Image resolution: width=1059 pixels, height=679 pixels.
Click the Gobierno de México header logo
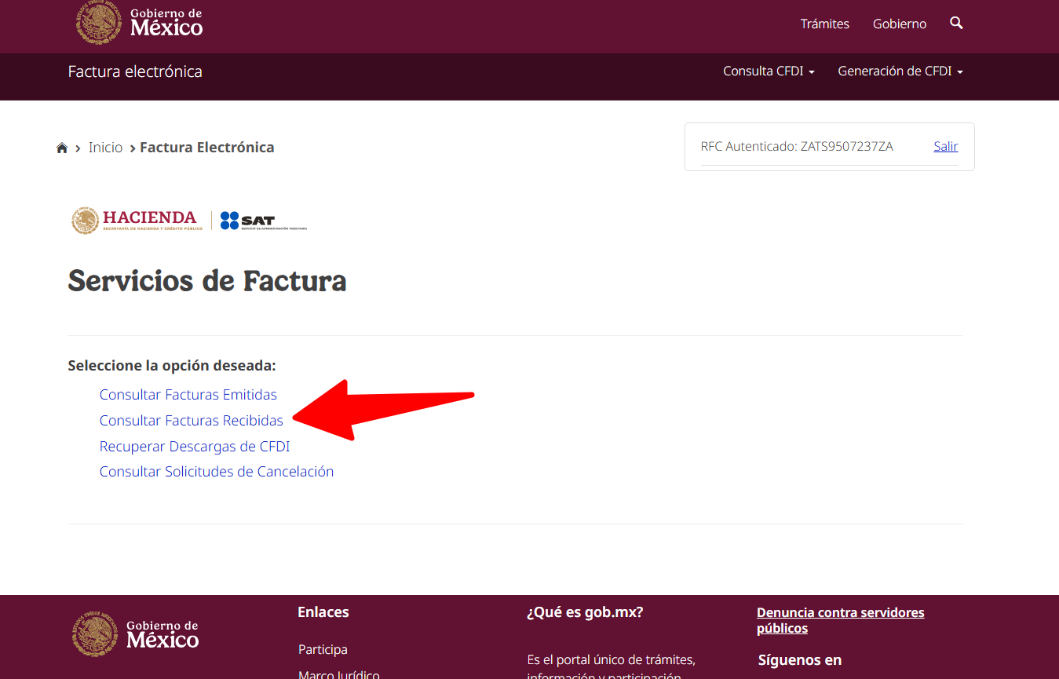[x=140, y=24]
